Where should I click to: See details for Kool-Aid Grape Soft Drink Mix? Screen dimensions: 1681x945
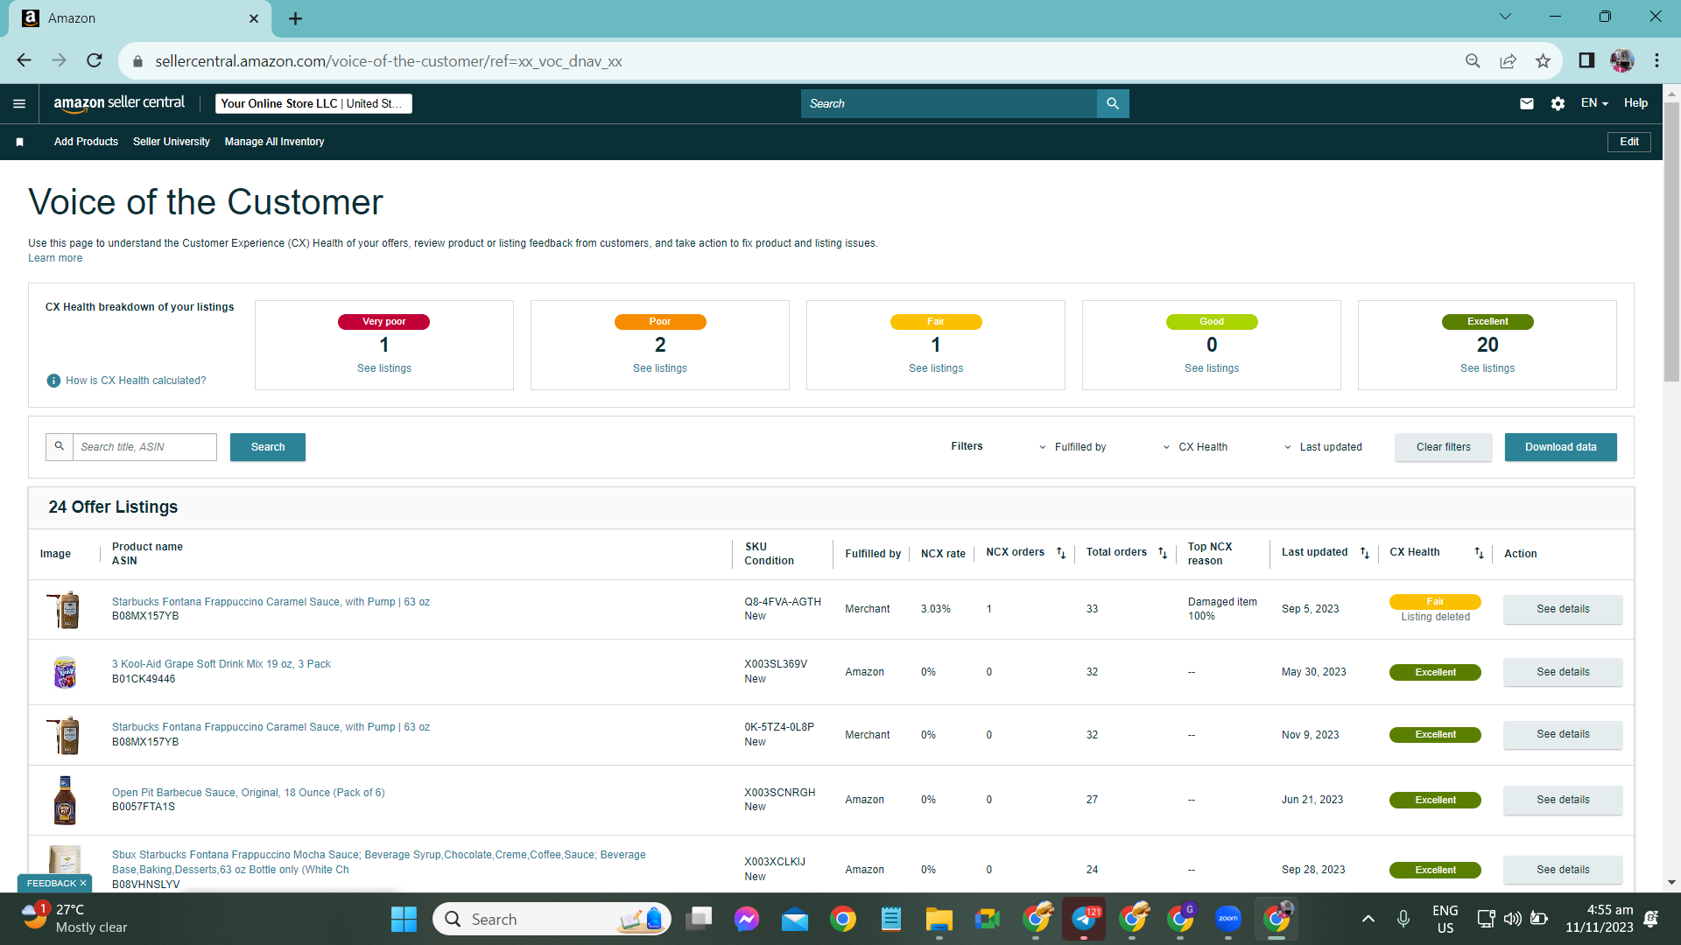[x=1563, y=672]
